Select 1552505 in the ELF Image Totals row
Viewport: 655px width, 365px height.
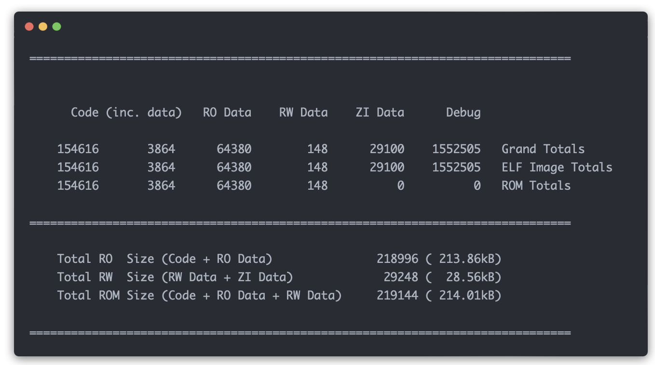pyautogui.click(x=456, y=168)
